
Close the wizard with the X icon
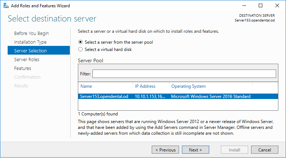pyautogui.click(x=277, y=6)
